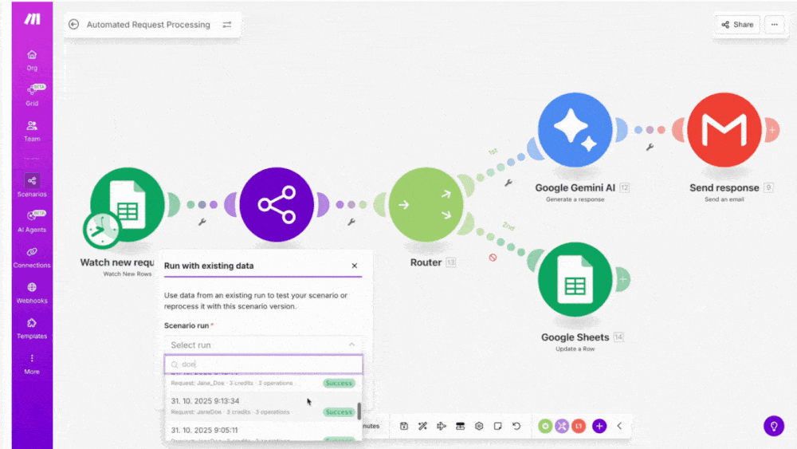The height and width of the screenshot is (449, 797).
Task: Click the Google Gemini AI label
Action: pos(575,187)
